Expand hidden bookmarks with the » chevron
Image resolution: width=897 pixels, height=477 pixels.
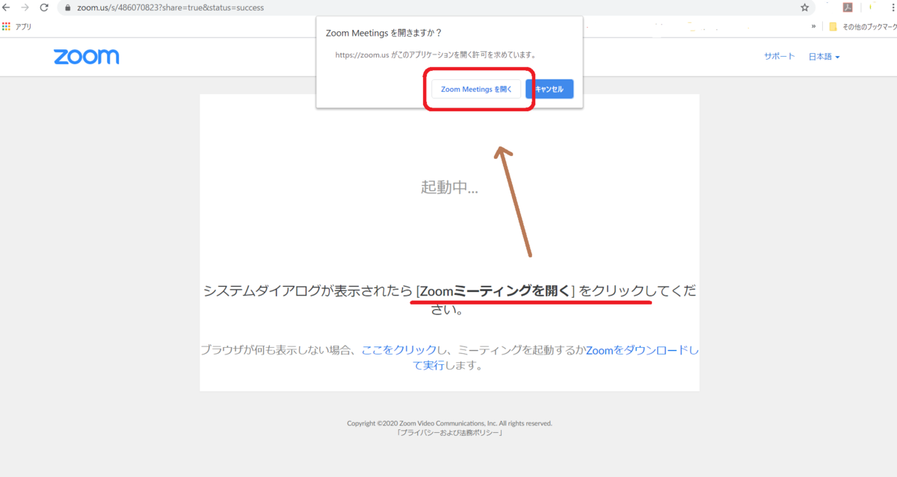pyautogui.click(x=814, y=26)
